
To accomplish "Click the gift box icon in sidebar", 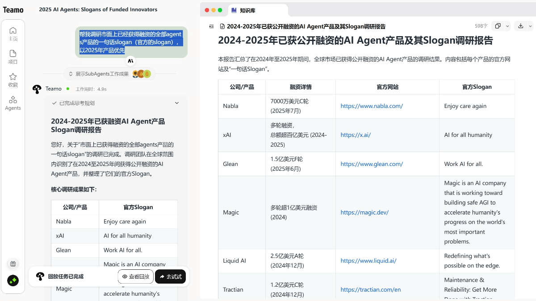I will pyautogui.click(x=13, y=264).
